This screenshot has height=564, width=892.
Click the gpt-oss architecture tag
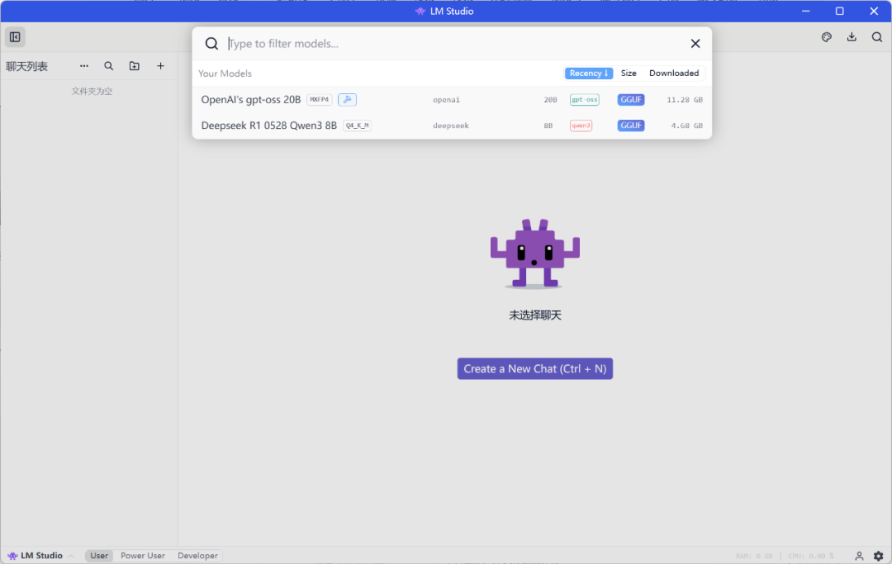coord(584,99)
